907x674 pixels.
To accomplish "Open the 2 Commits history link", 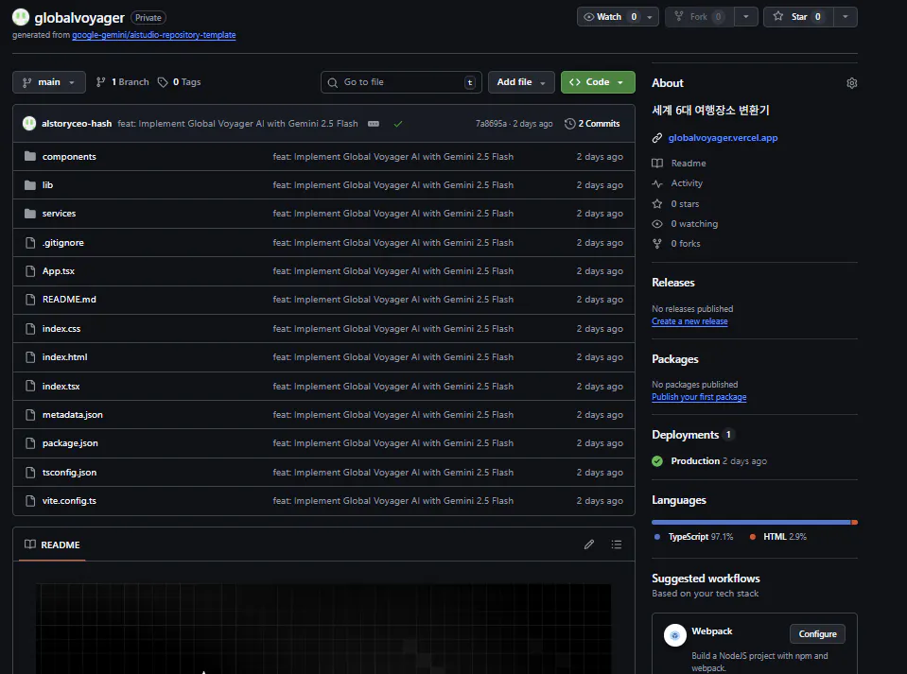I will [x=592, y=124].
